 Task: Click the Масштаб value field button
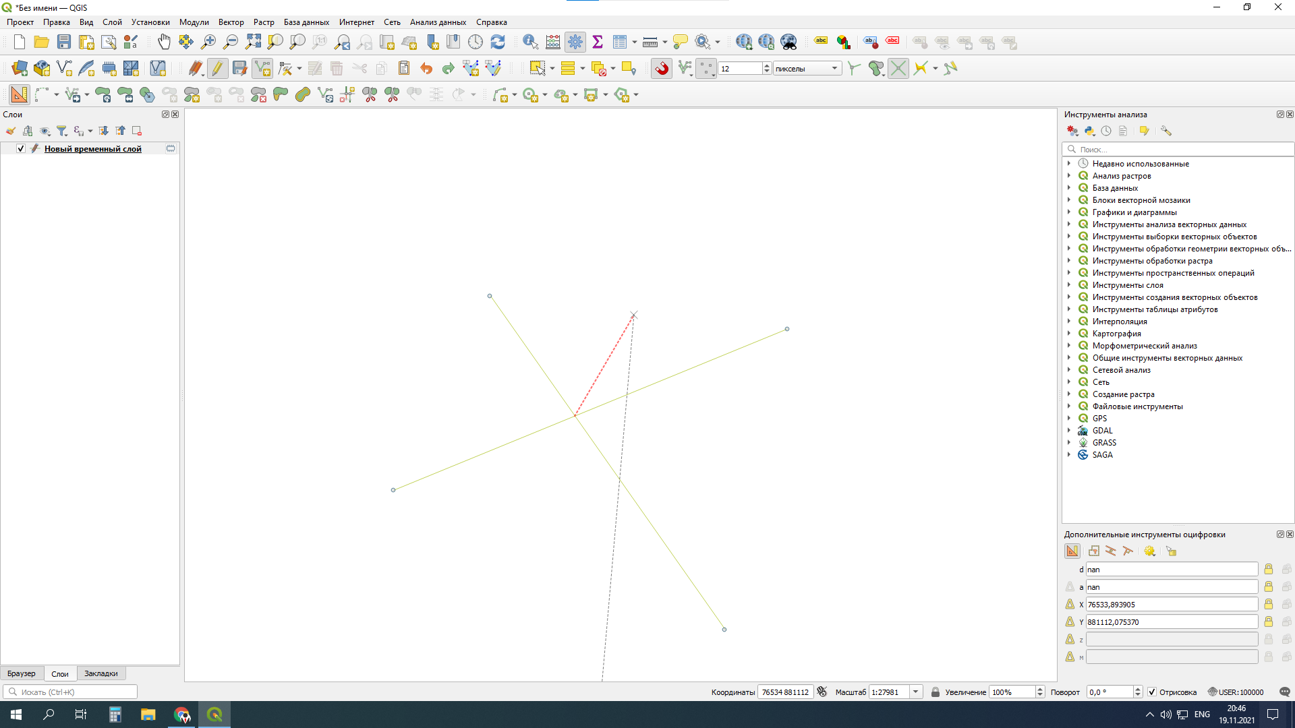click(x=916, y=692)
